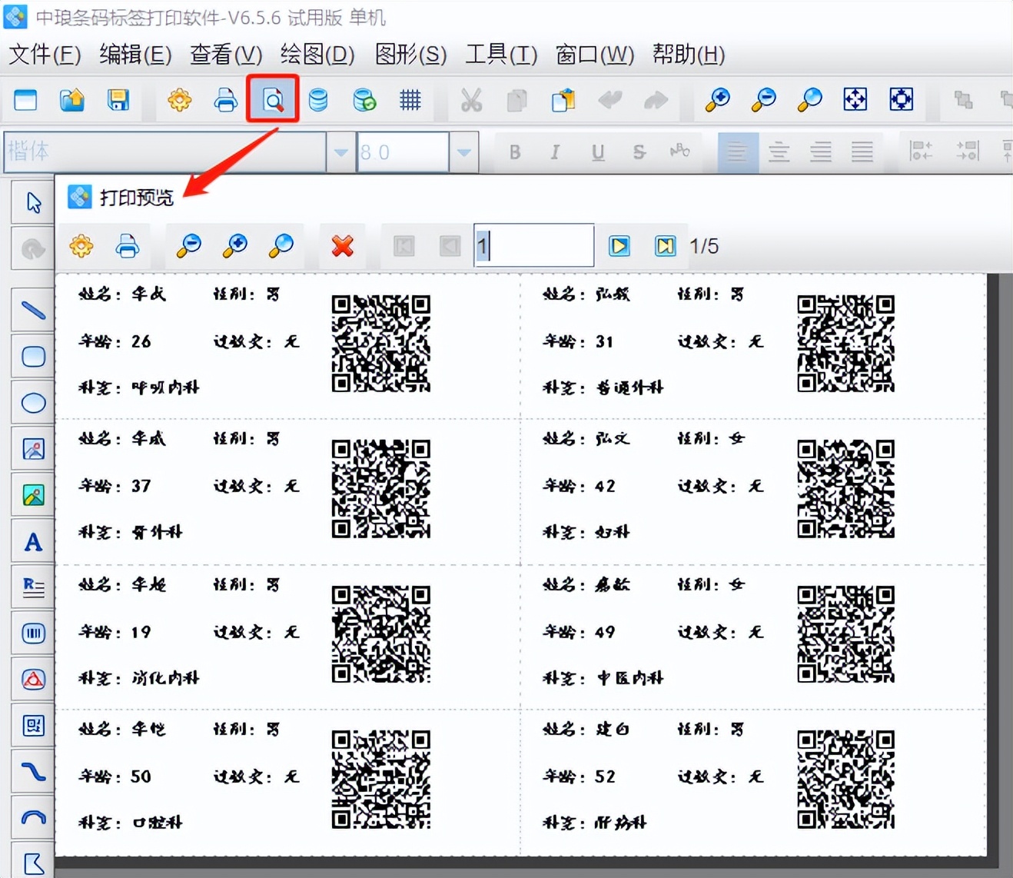Viewport: 1013px width, 878px height.
Task: Zoom in using main toolbar magnifier plus
Action: click(717, 99)
